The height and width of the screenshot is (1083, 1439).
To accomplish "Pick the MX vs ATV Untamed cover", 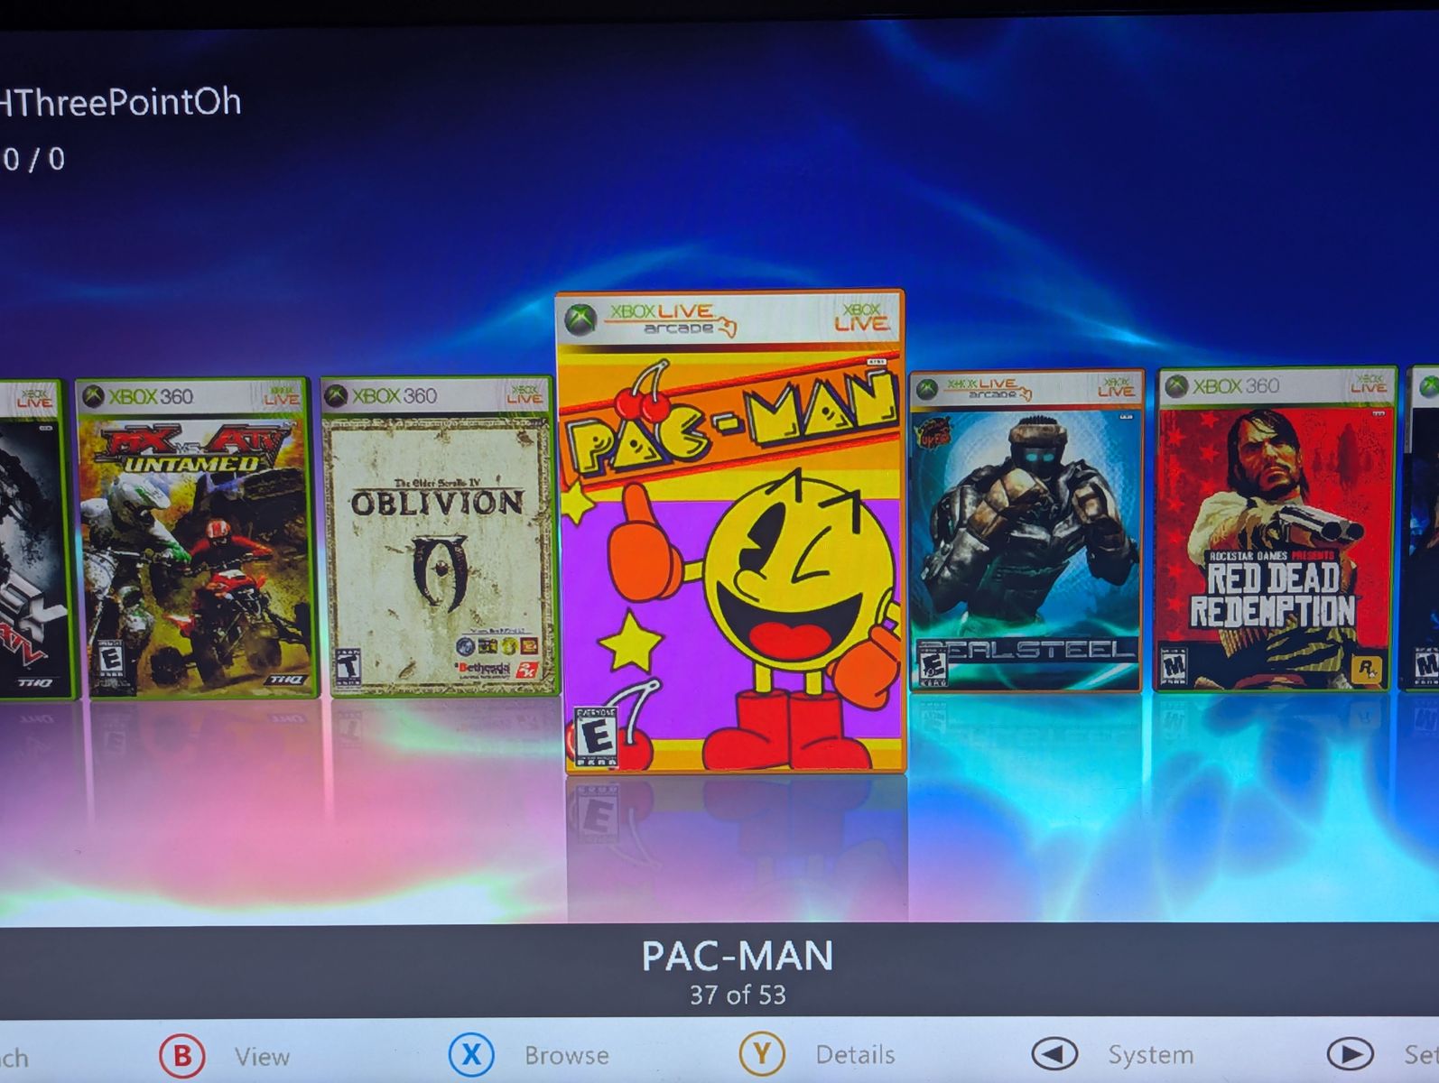I will coord(197,539).
